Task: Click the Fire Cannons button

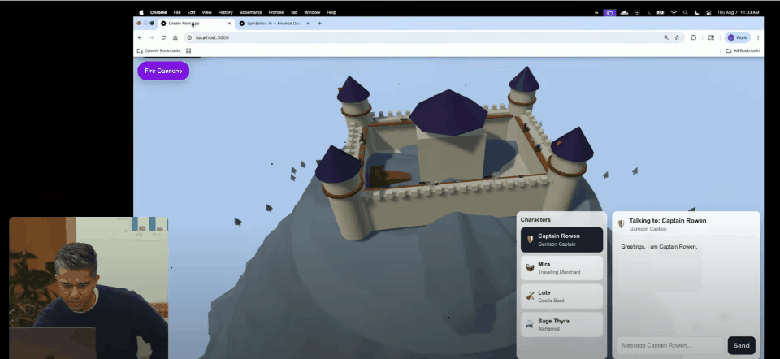Action: click(x=163, y=71)
